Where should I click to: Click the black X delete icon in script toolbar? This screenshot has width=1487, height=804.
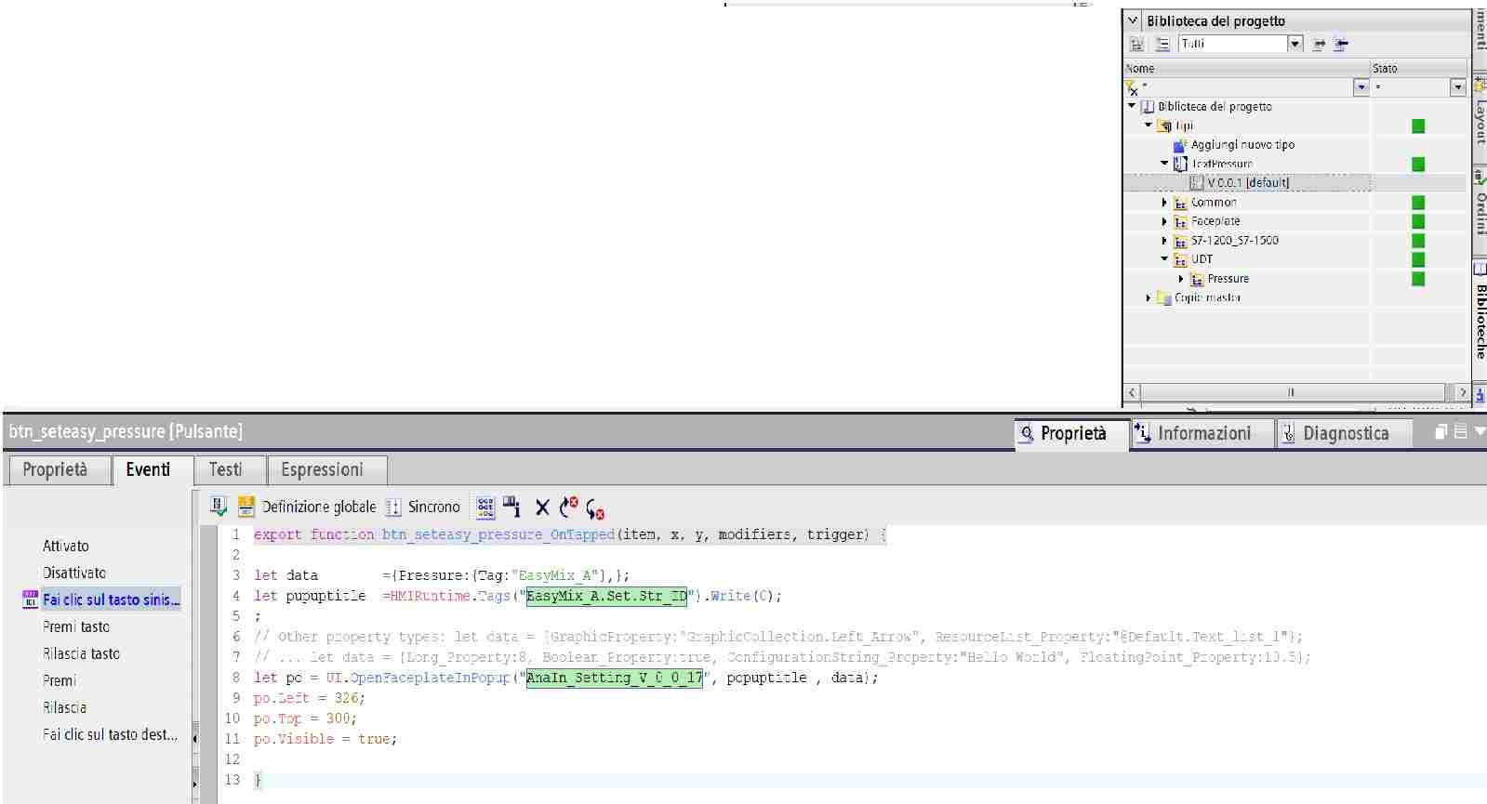pos(542,507)
